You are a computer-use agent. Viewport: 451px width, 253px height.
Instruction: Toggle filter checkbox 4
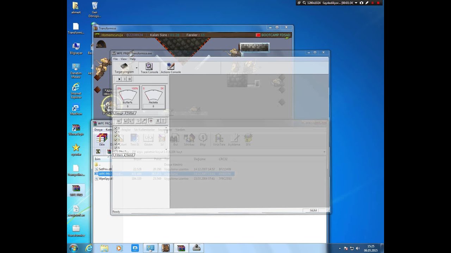[116, 144]
